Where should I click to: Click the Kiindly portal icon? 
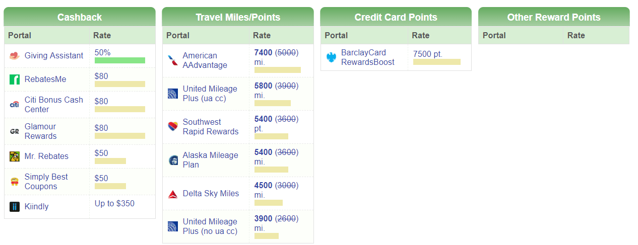click(x=15, y=207)
